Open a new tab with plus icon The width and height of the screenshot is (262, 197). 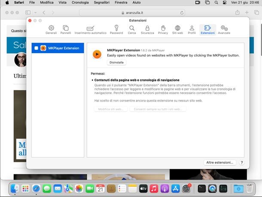tap(247, 12)
